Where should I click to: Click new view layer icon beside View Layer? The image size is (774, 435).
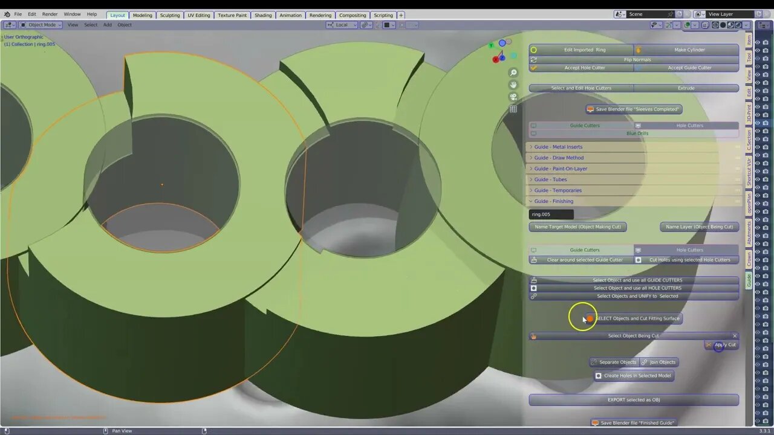[x=759, y=14]
